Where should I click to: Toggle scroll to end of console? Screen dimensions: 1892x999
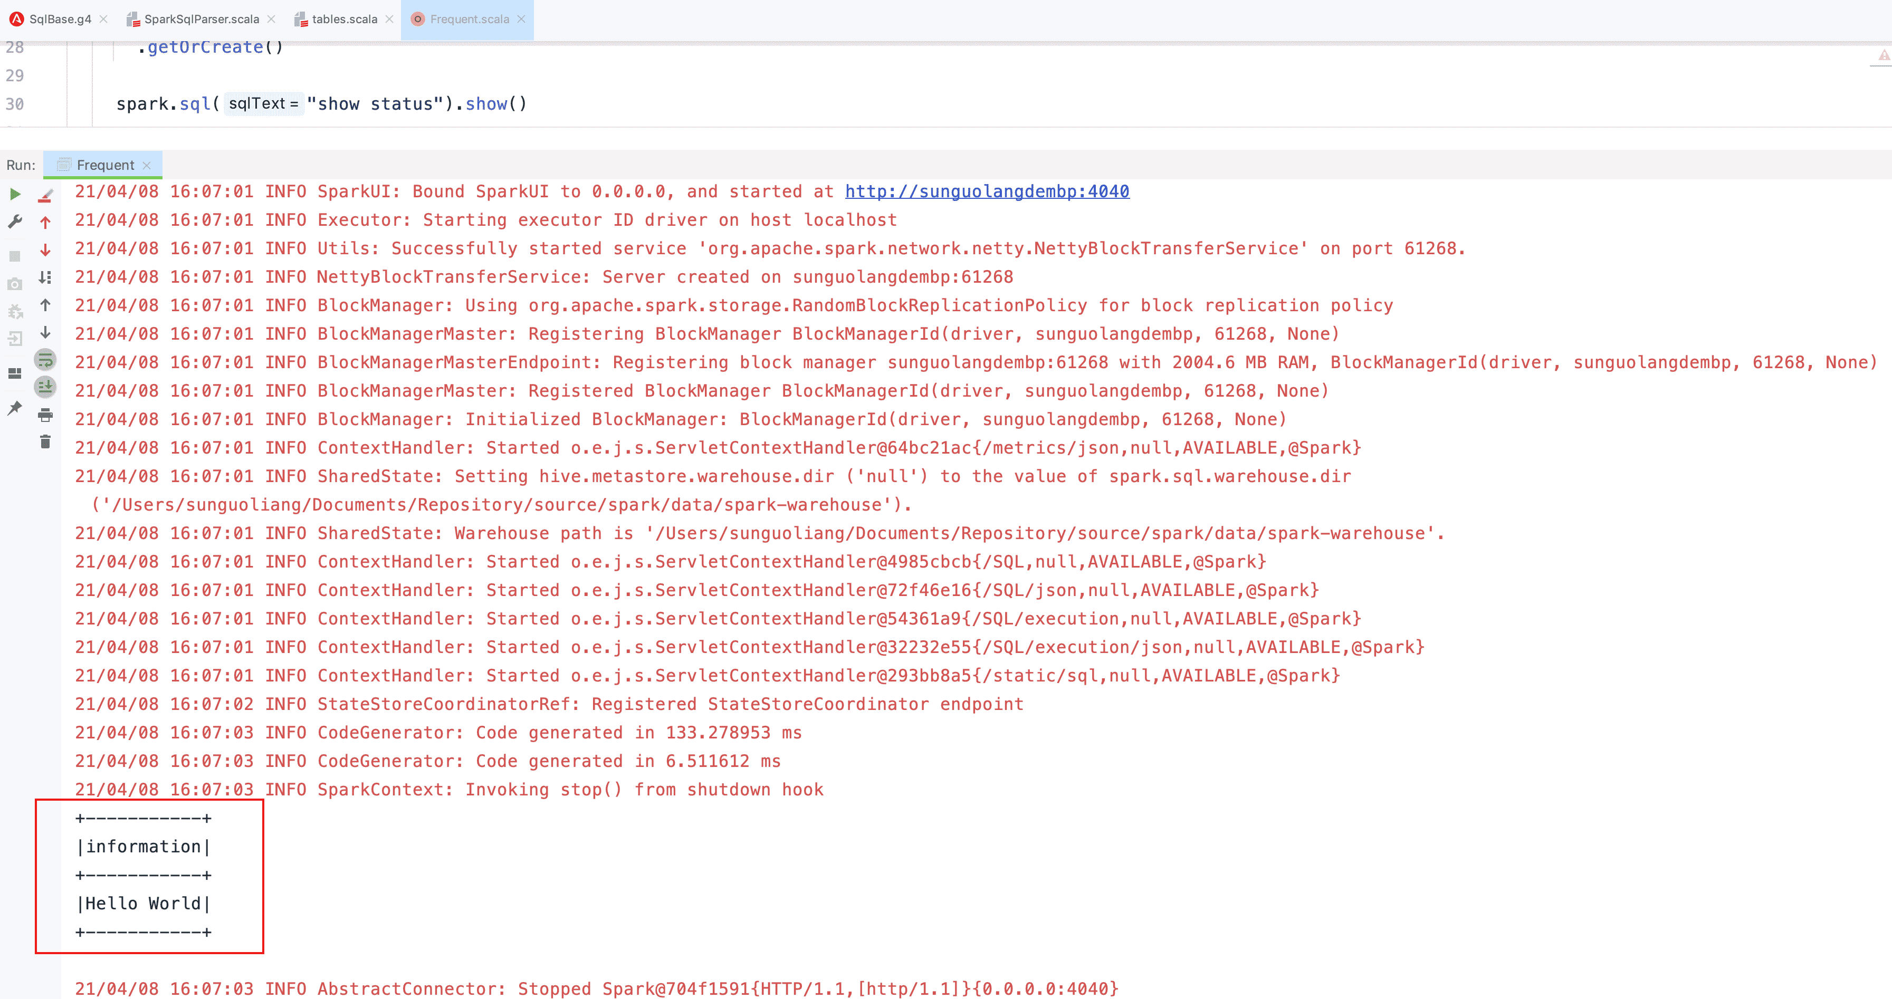click(45, 387)
